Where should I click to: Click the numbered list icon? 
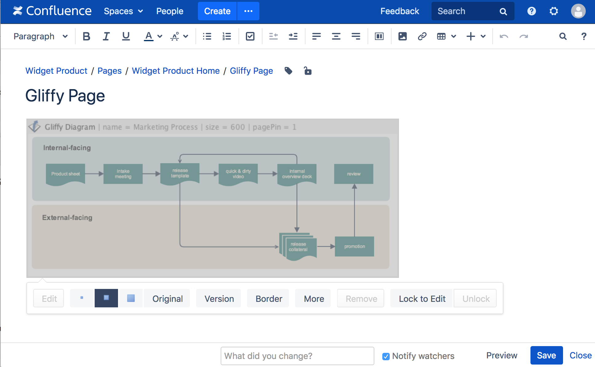tap(227, 36)
